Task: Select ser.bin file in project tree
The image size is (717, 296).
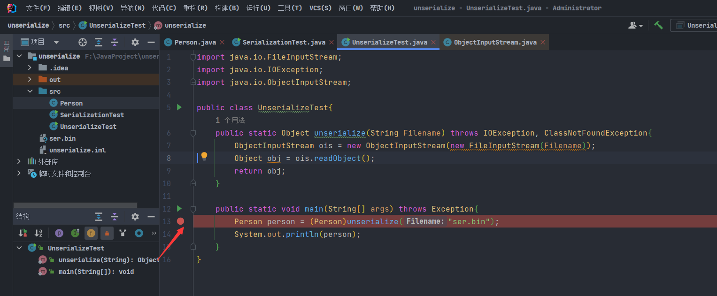Action: point(62,138)
